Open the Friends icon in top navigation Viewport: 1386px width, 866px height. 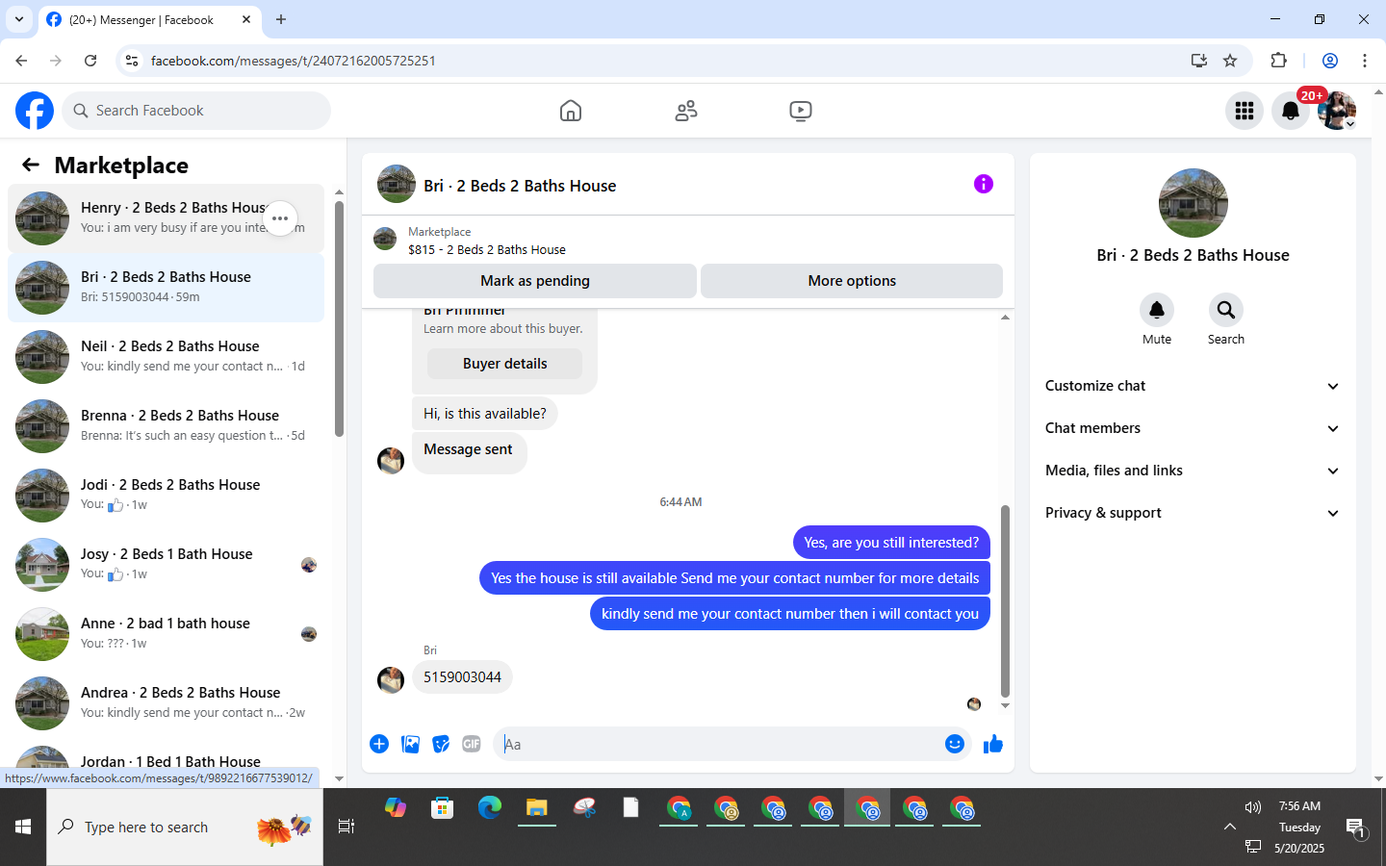point(686,111)
